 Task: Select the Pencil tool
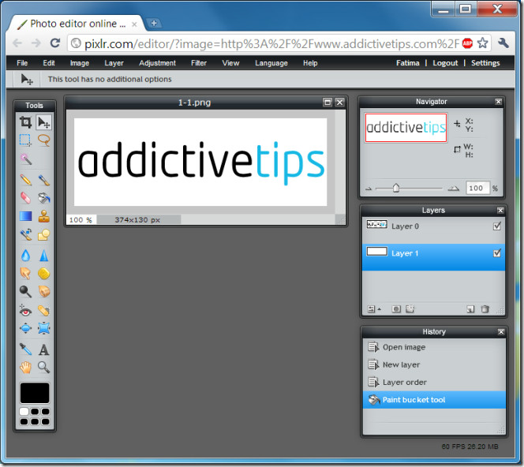pyautogui.click(x=25, y=180)
